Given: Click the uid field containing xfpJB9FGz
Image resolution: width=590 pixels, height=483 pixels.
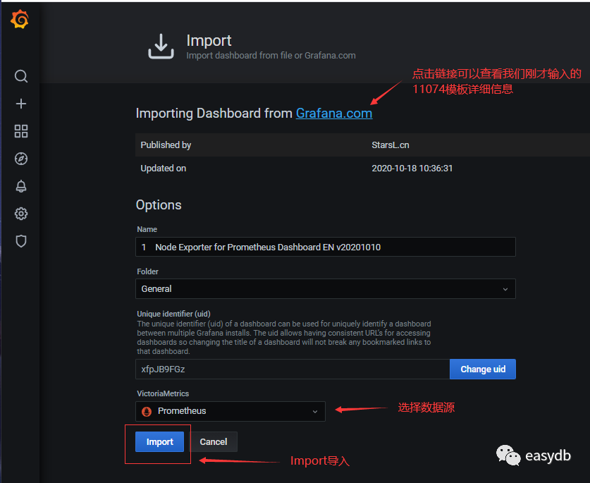Looking at the screenshot, I should (x=292, y=369).
